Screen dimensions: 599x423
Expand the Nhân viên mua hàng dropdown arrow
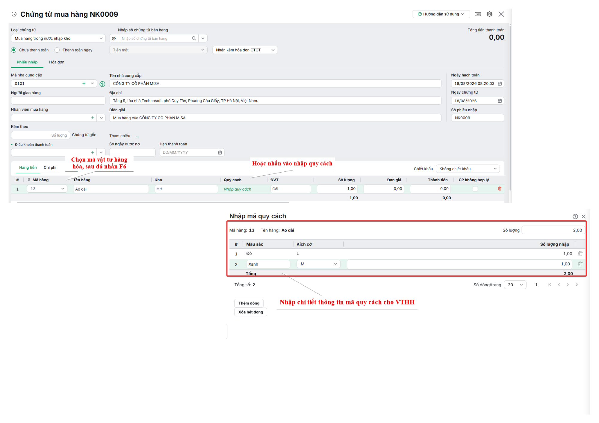101,118
